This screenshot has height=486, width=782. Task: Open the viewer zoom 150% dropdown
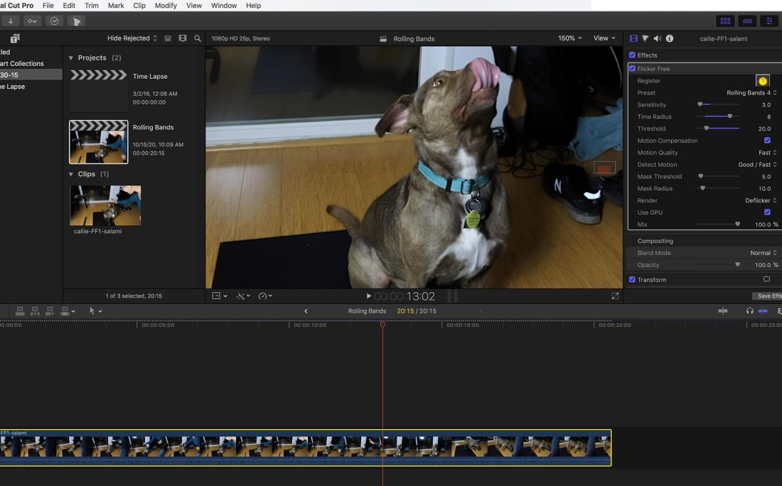click(x=570, y=38)
